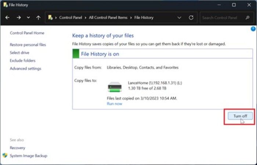
Task: Click the File History icon in address bar
Action: click(x=50, y=18)
